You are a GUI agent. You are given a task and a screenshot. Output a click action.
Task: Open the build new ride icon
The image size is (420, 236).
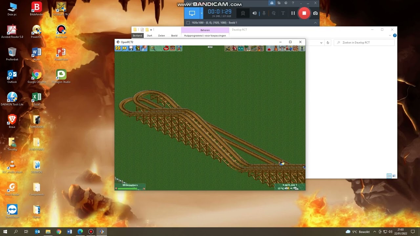pyautogui.click(x=261, y=48)
